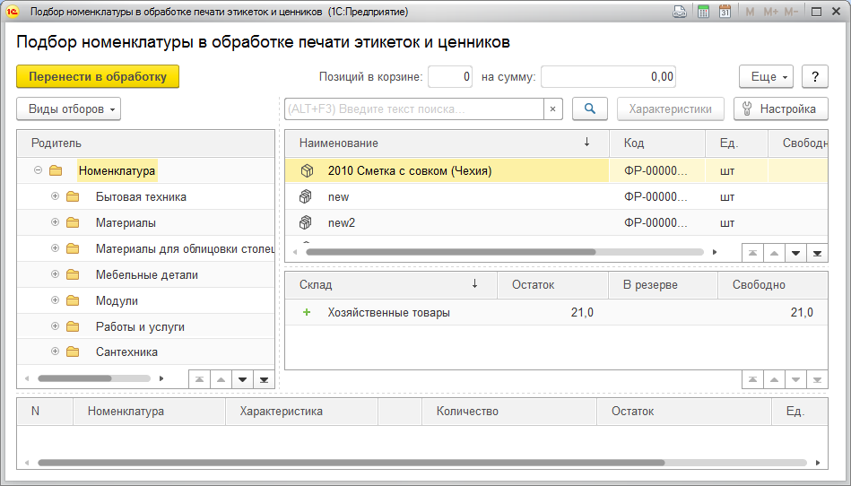
Task: Click the horizontal scrollbar under the item list
Action: 448,252
